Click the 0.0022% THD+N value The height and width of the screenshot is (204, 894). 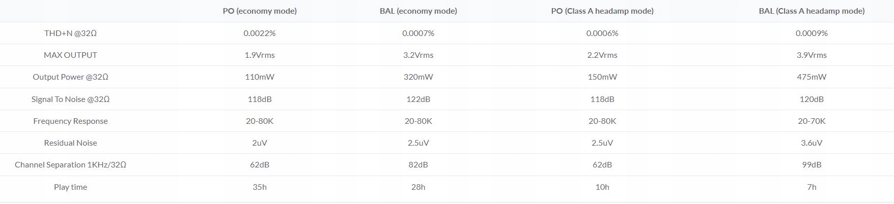[260, 33]
